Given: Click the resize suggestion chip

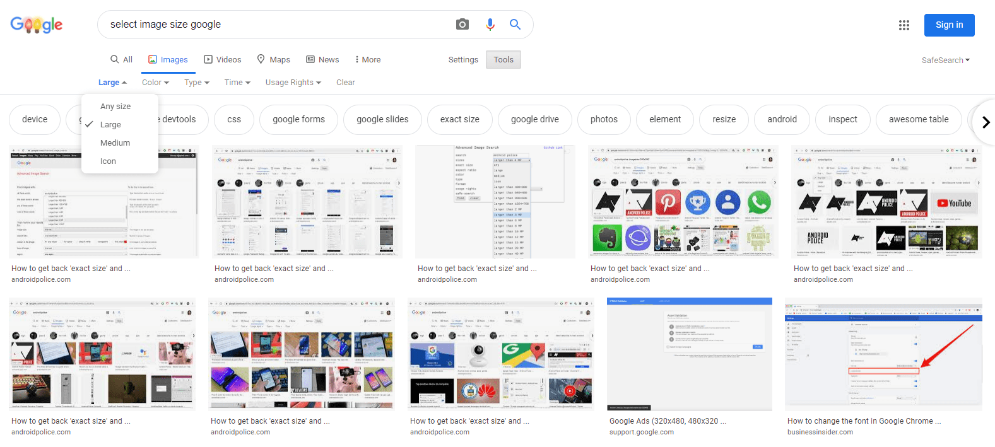Looking at the screenshot, I should 724,119.
